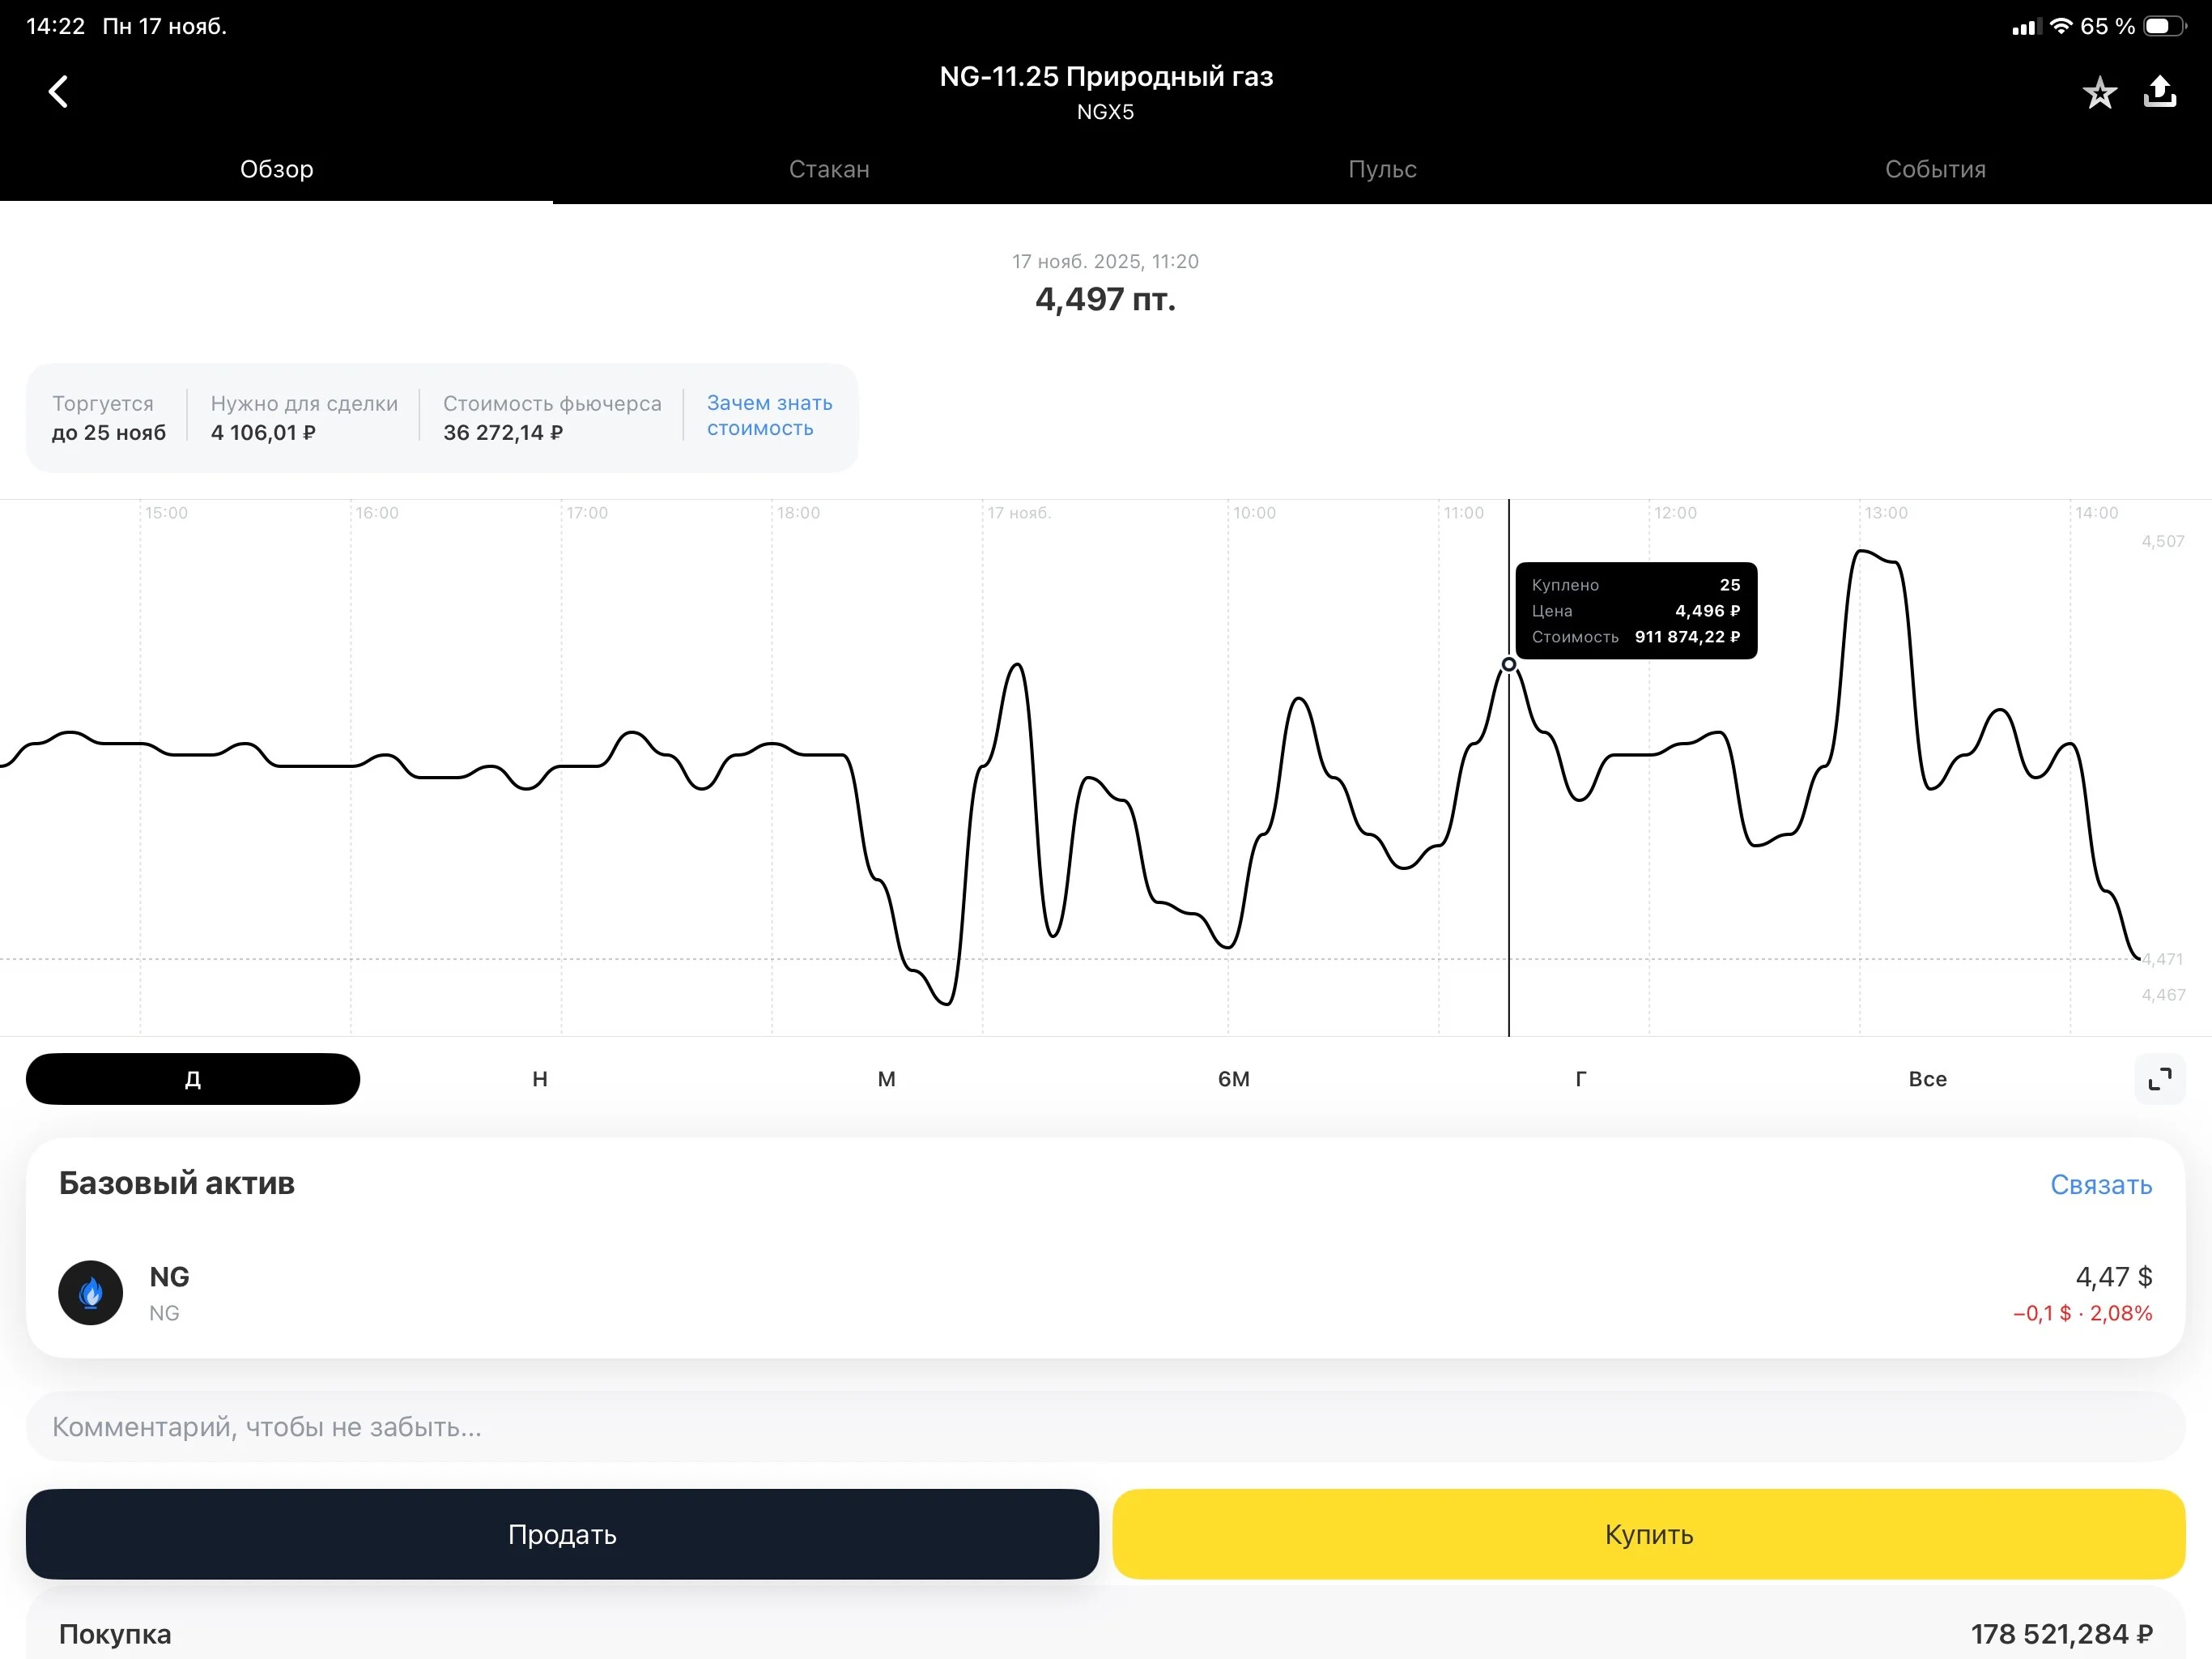2212x1659 pixels.
Task: Tap the Базовый актив heading
Action: tap(177, 1183)
